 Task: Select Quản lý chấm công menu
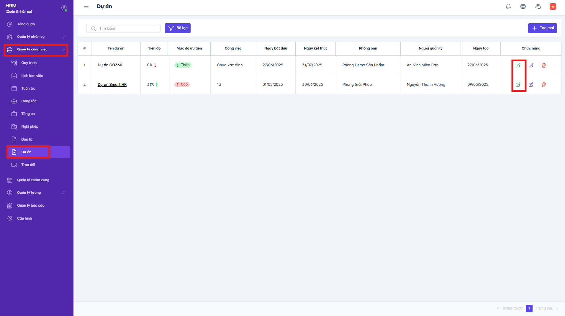[33, 180]
